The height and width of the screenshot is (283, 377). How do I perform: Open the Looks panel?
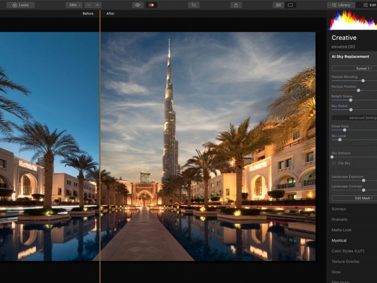click(20, 5)
